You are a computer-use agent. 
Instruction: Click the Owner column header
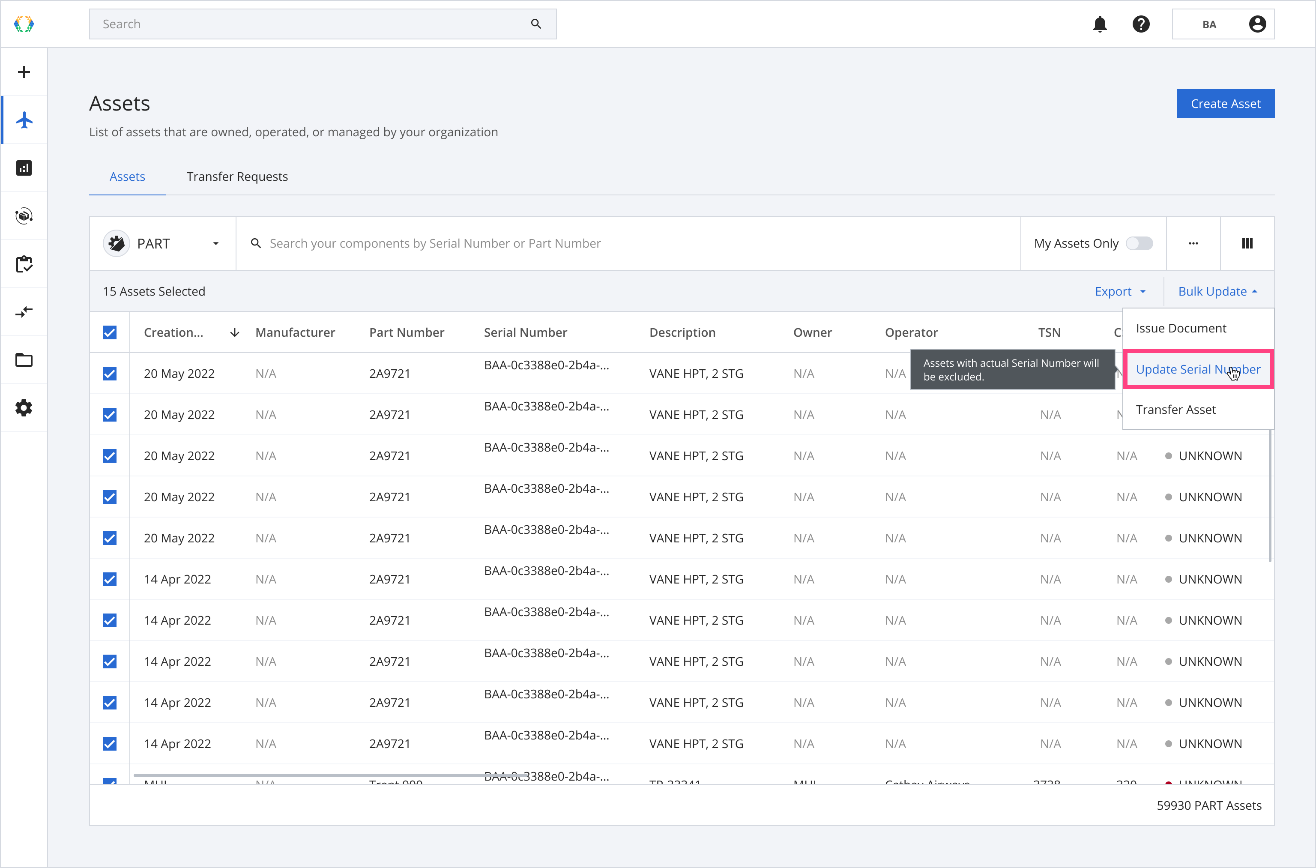812,332
